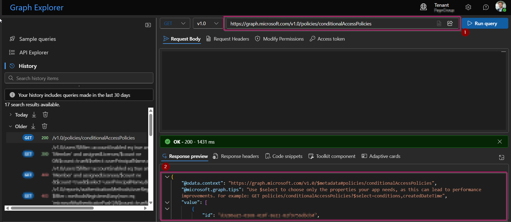Share the query using the share icon
Viewport: 511px width, 222px height.
[x=450, y=23]
